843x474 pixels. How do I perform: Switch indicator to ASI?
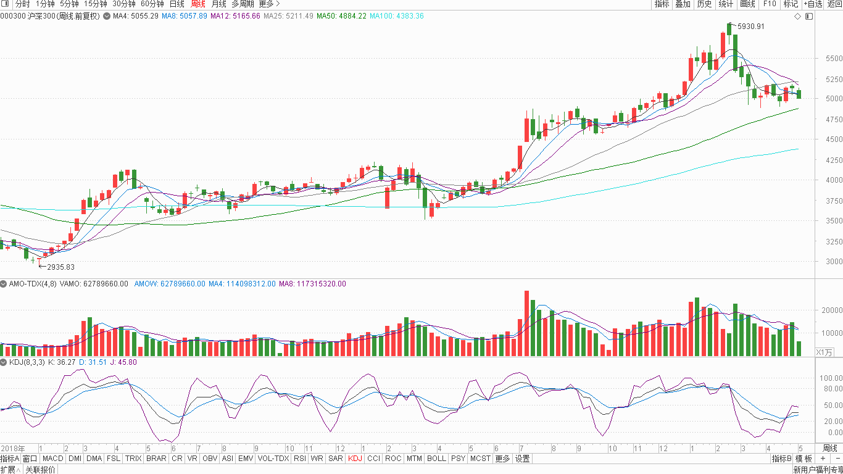(228, 459)
